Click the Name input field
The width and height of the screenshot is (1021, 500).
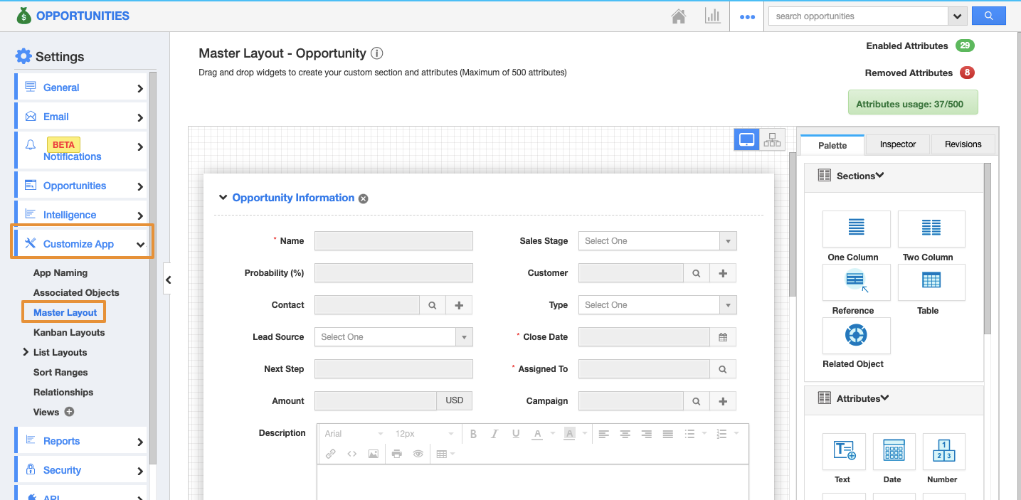click(393, 241)
